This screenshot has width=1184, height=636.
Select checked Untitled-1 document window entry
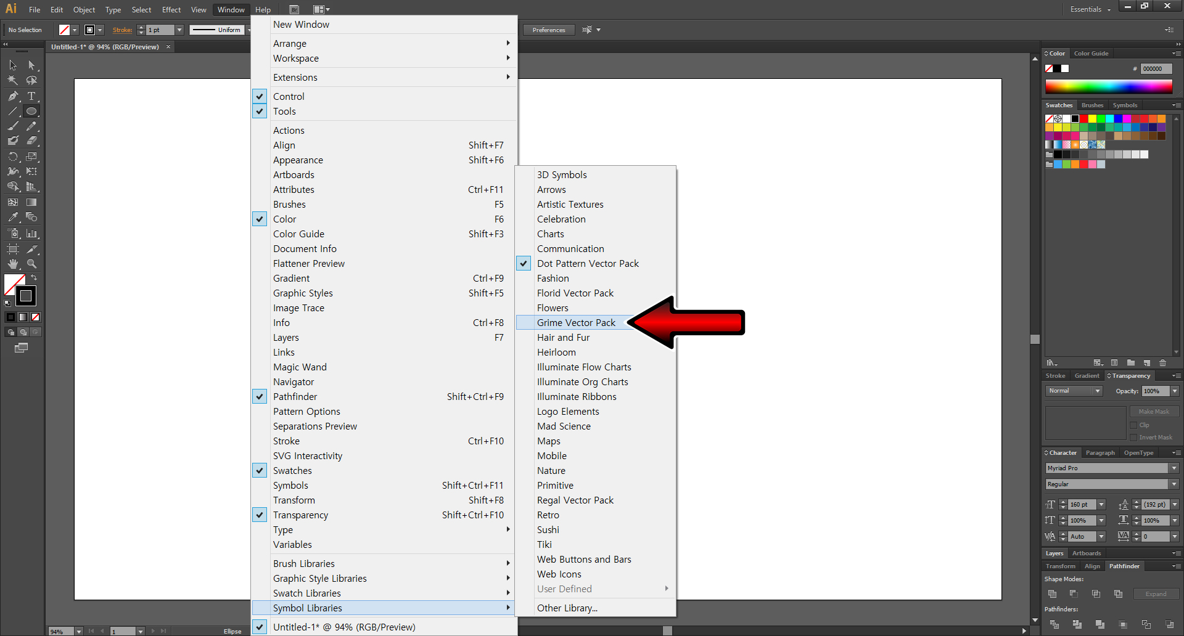(x=384, y=627)
